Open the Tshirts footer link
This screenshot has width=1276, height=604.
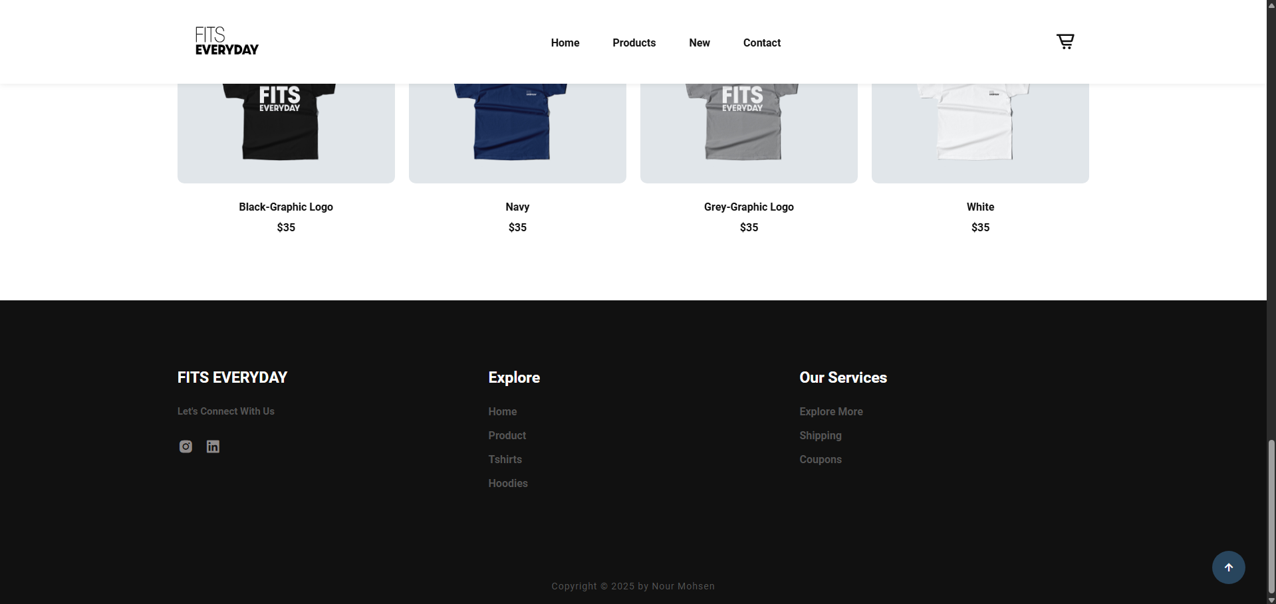(505, 460)
